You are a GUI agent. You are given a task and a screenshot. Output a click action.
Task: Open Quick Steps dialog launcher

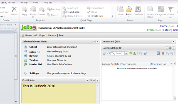(x=113, y=21)
